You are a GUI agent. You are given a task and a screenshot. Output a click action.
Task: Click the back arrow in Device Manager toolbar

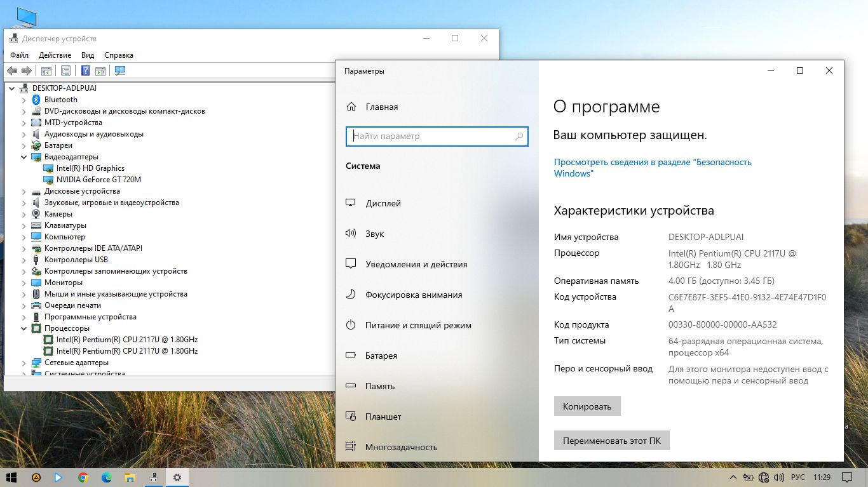12,71
